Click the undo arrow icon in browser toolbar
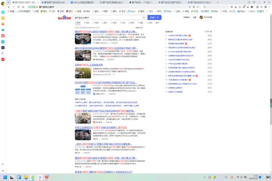Image resolution: width=272 pixels, height=181 pixels. [x=240, y=7]
